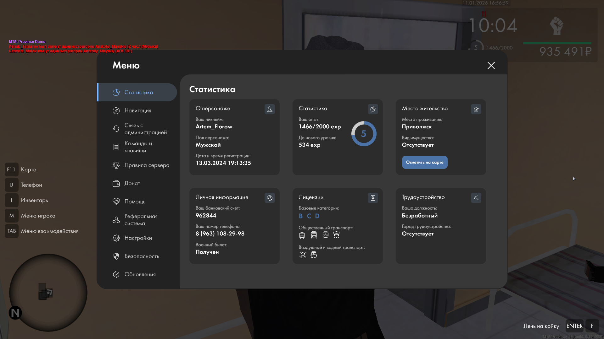Click the round minimap radar
This screenshot has height=339, width=604.
48,292
